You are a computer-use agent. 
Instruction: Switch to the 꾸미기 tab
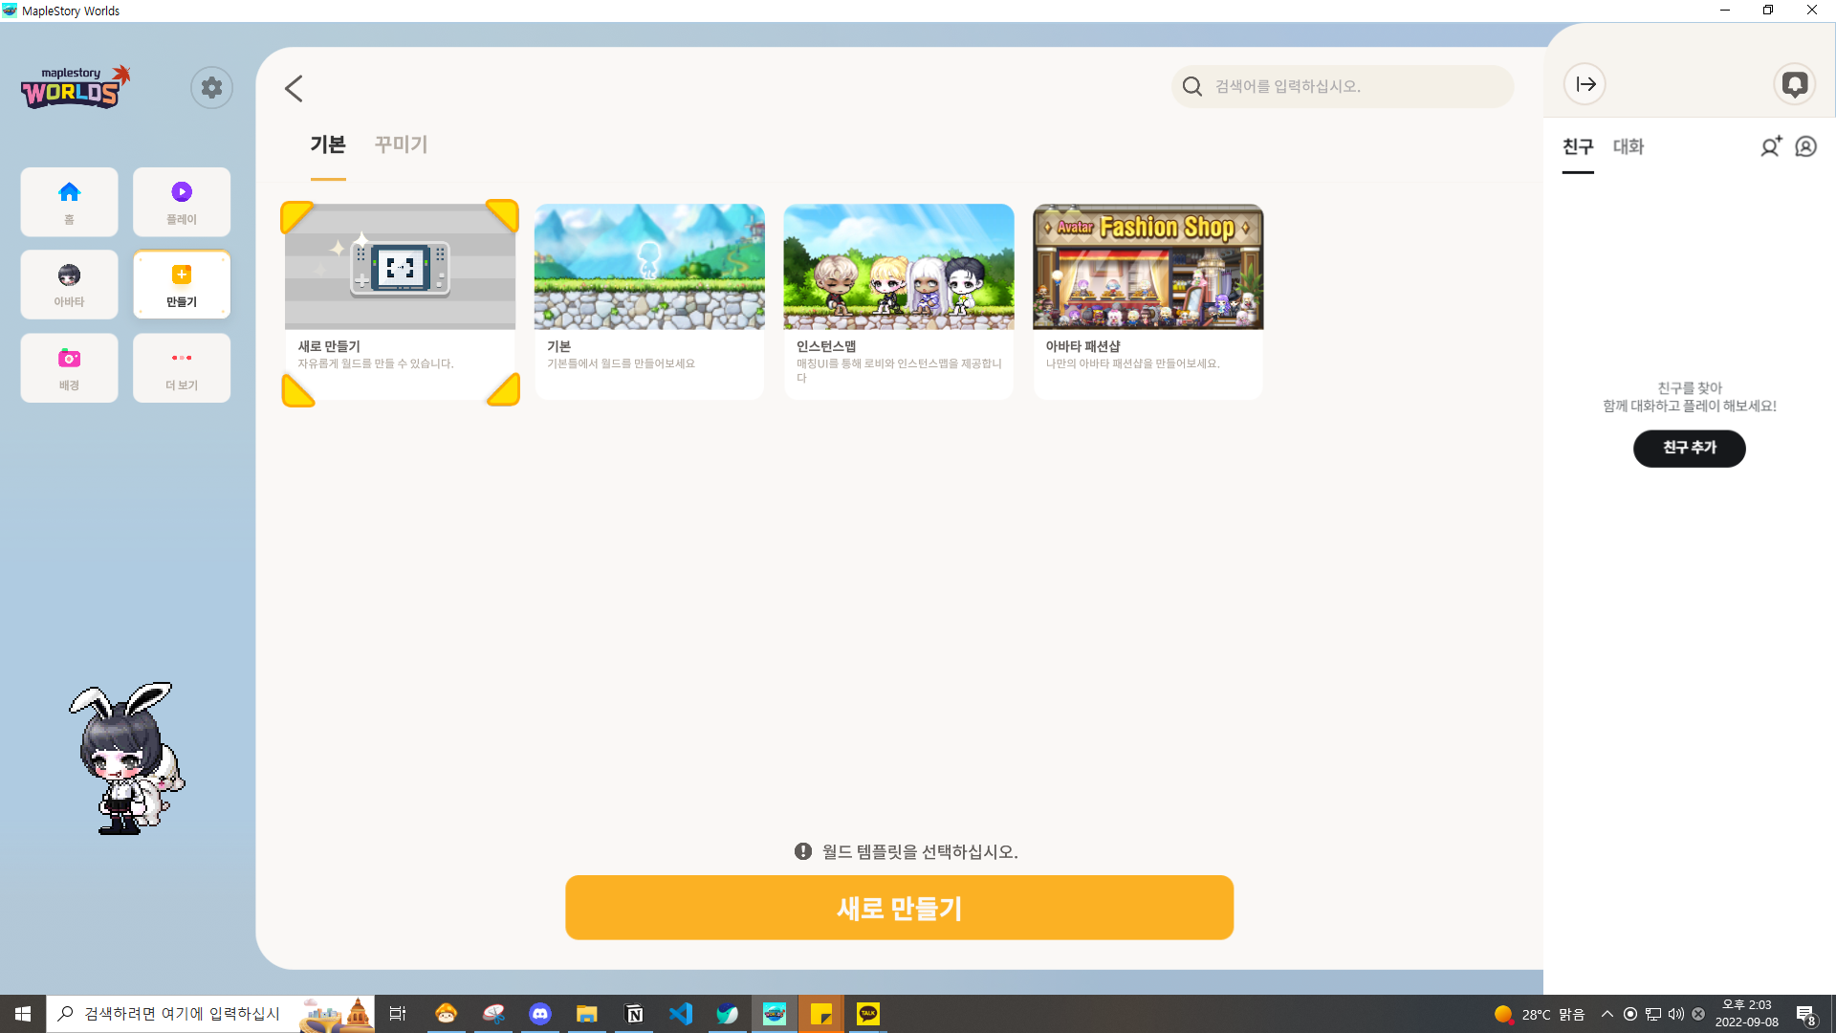401,144
